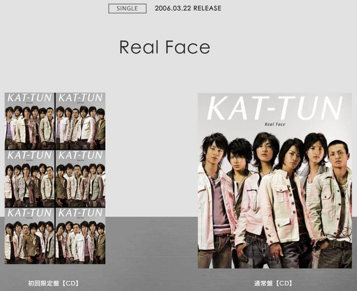The height and width of the screenshot is (291, 357).
Task: Click the 通常盤【CD】 caption
Action: pyautogui.click(x=274, y=283)
